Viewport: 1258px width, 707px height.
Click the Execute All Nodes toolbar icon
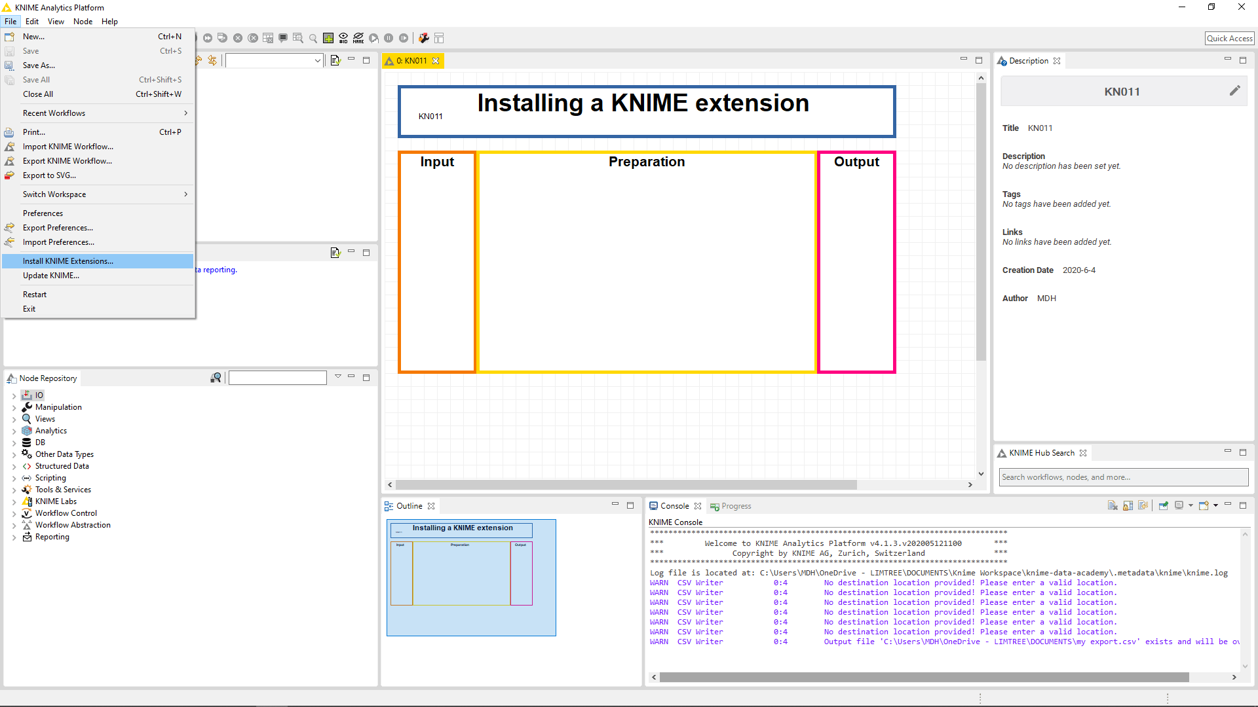tap(207, 38)
